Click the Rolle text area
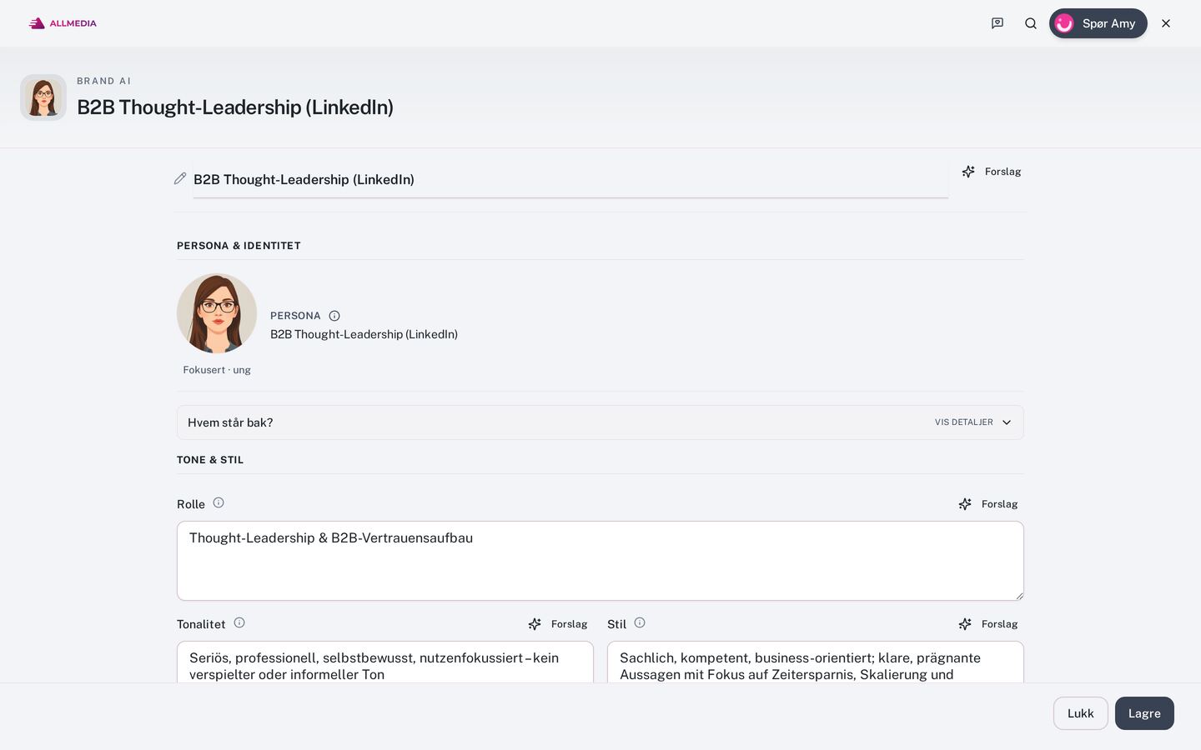This screenshot has height=750, width=1201. click(600, 561)
